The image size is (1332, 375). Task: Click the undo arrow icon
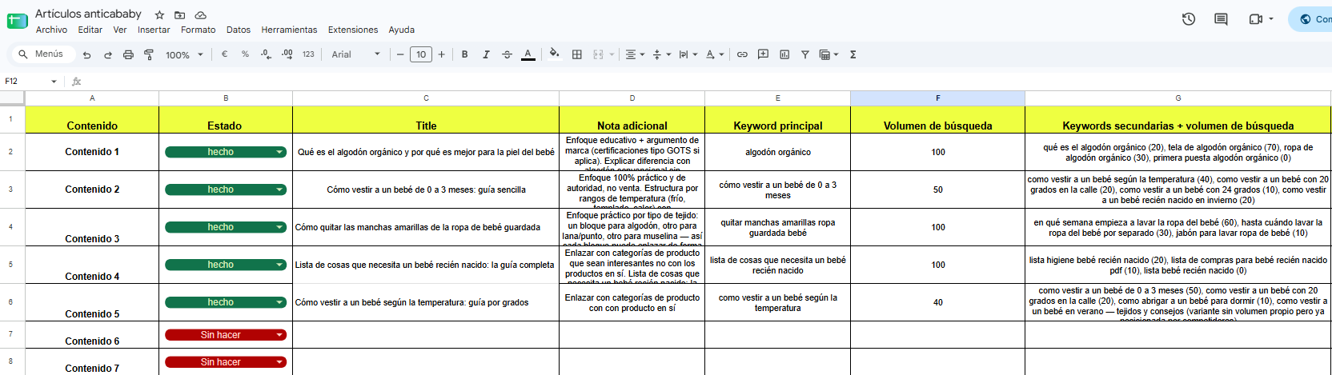click(86, 54)
